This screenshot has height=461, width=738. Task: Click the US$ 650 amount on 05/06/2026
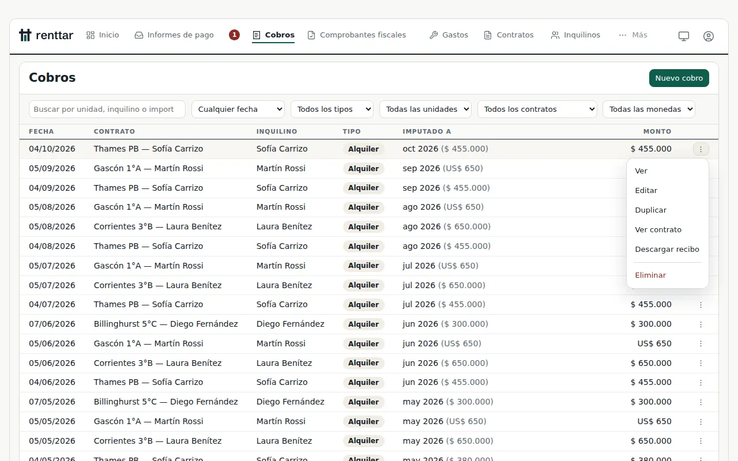coord(654,343)
